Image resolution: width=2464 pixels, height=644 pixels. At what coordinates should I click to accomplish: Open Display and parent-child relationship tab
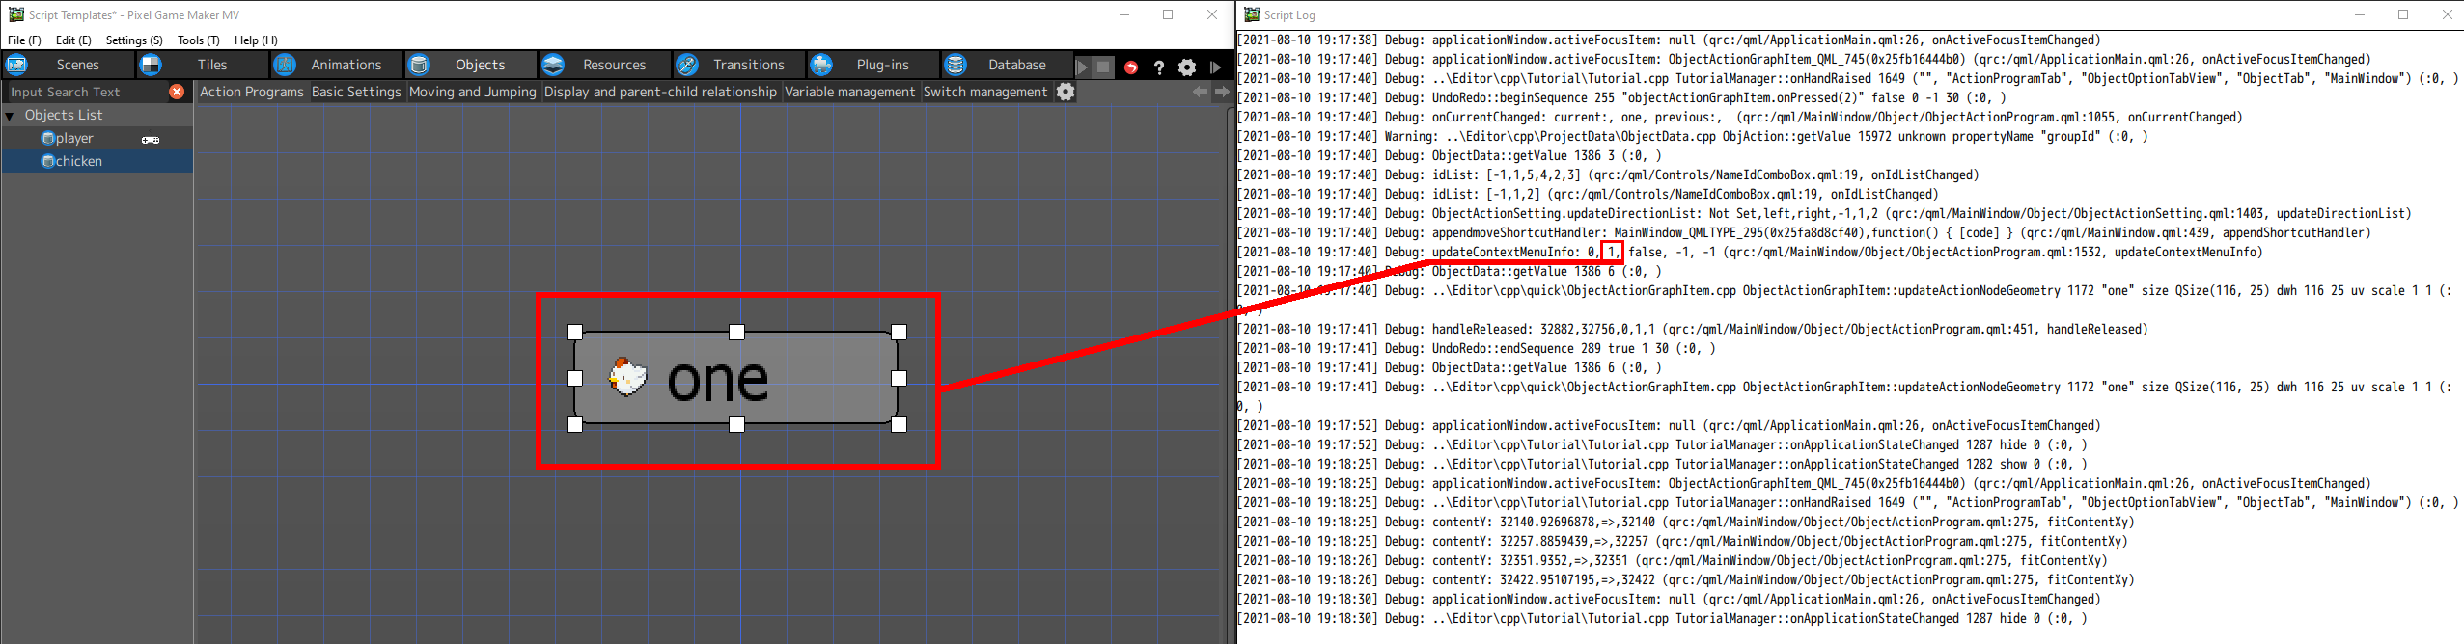[x=660, y=92]
